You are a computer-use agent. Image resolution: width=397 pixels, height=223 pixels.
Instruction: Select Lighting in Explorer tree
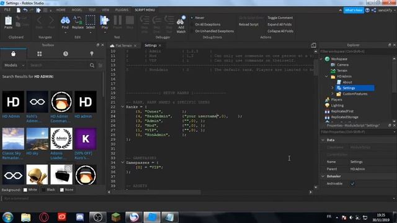(337, 105)
